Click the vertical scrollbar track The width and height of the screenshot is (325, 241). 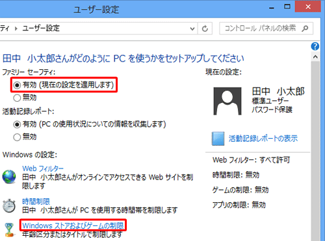click(315, 151)
